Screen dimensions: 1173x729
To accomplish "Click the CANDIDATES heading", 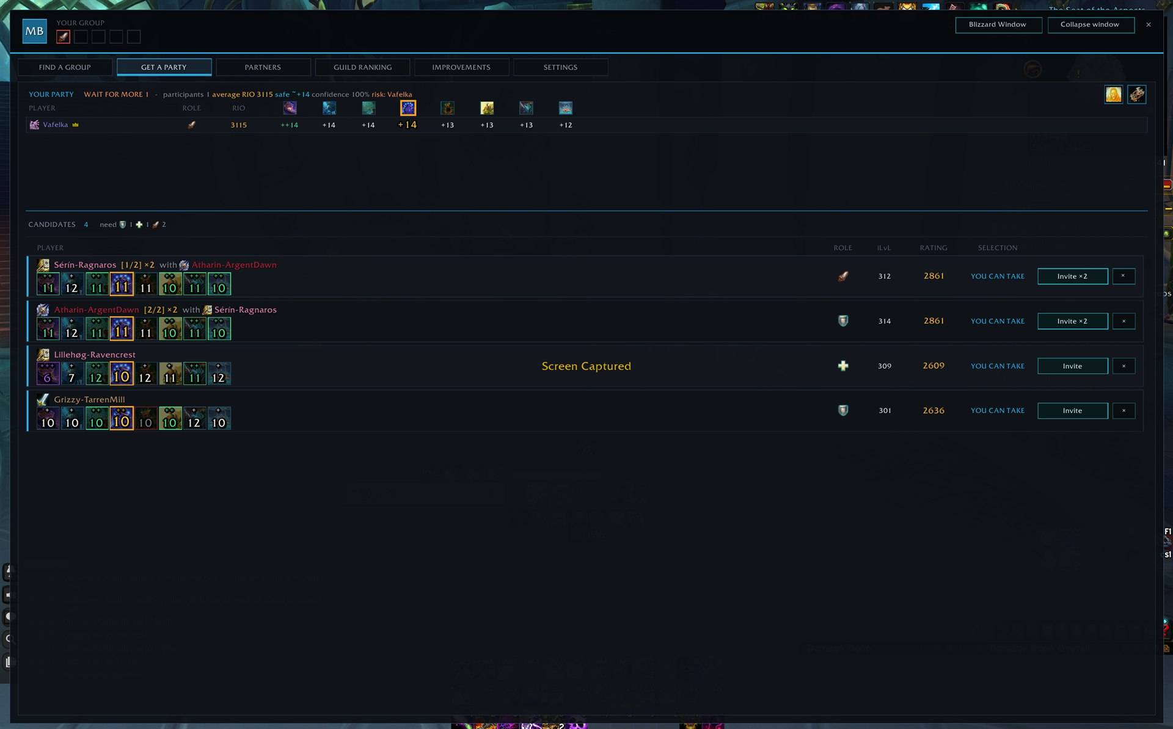I will (x=52, y=225).
